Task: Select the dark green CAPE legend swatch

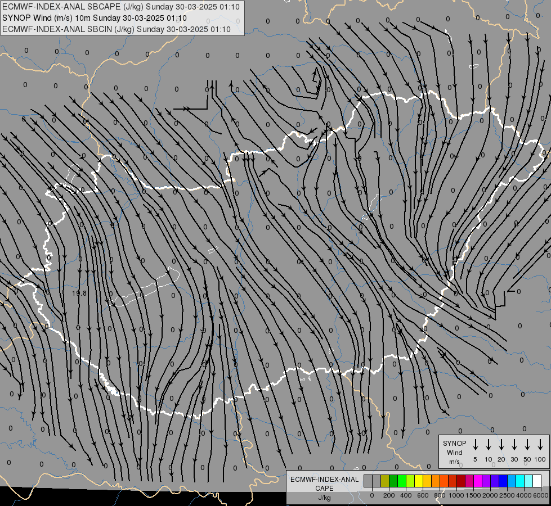Action: [x=393, y=481]
